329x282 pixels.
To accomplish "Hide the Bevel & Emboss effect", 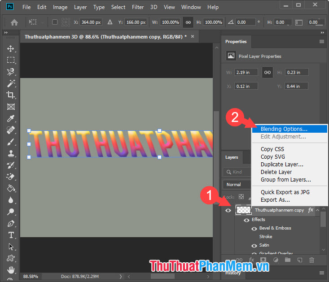I will click(254, 229).
